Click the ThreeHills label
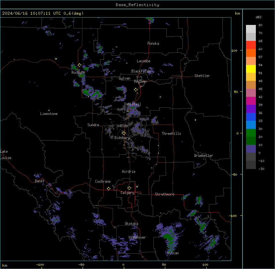The image size is (275, 269). (171, 134)
